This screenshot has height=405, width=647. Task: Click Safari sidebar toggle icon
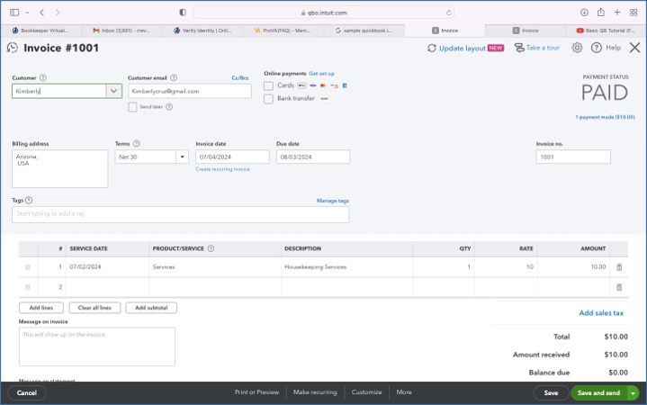[x=14, y=13]
